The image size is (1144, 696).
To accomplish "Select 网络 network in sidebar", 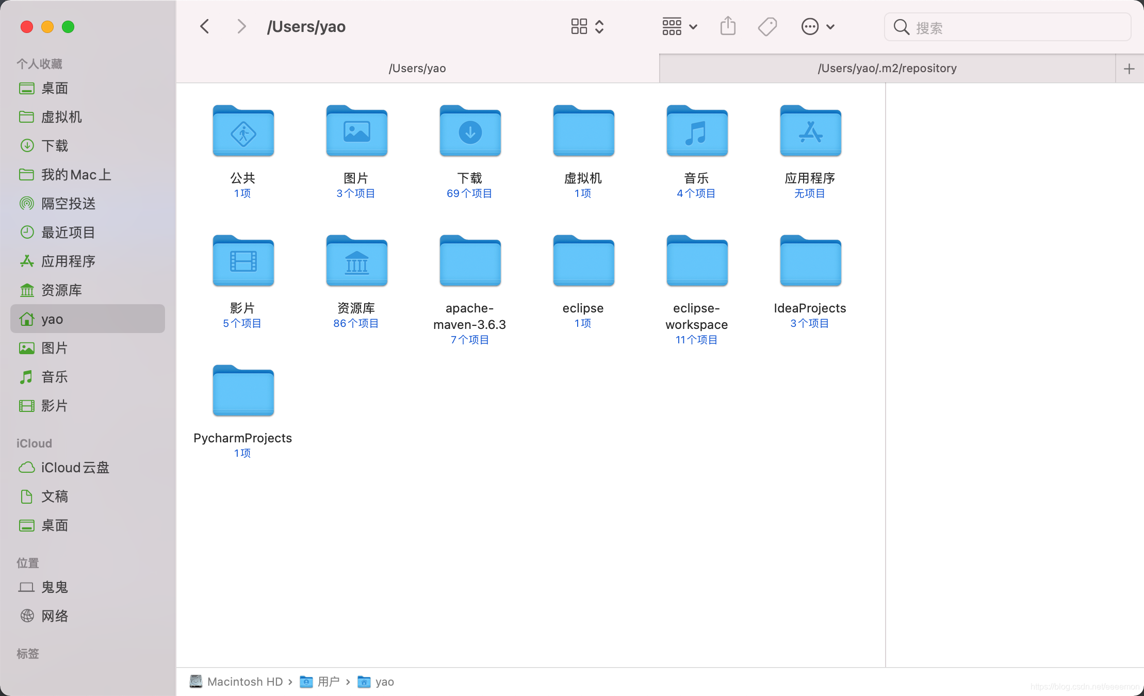I will 55,616.
